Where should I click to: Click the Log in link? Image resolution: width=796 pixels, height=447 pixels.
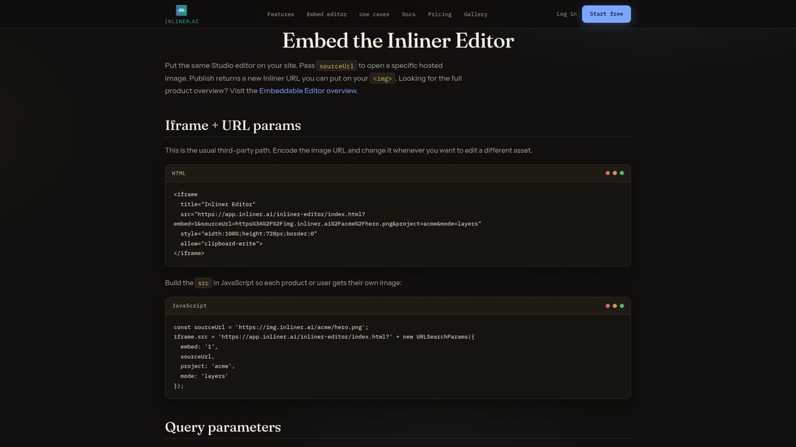point(567,14)
